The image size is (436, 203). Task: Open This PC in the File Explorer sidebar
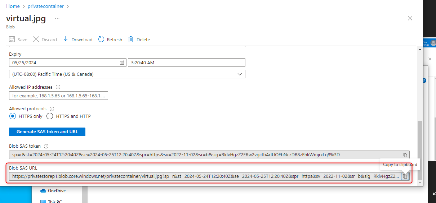pos(51,202)
